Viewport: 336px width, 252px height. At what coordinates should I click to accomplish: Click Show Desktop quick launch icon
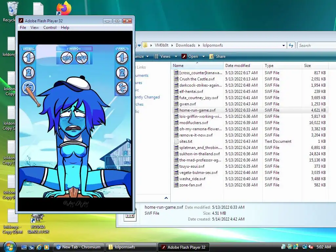click(x=24, y=247)
